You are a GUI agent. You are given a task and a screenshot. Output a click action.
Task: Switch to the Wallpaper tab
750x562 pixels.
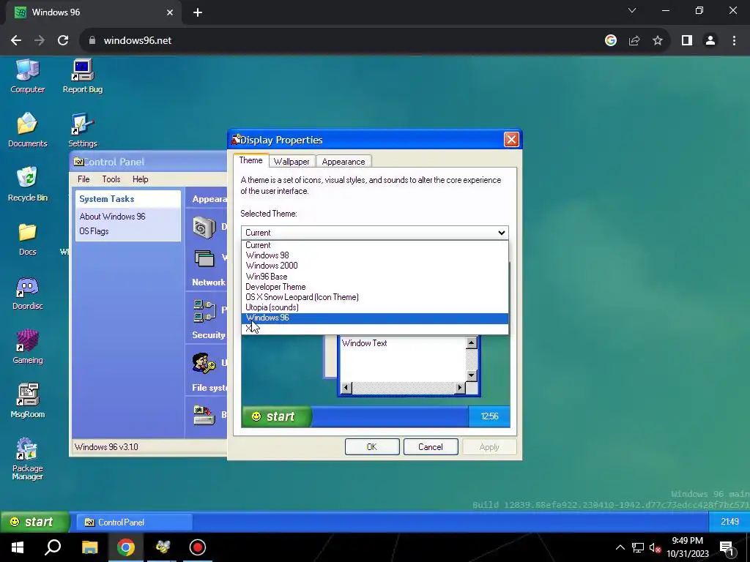pos(292,162)
